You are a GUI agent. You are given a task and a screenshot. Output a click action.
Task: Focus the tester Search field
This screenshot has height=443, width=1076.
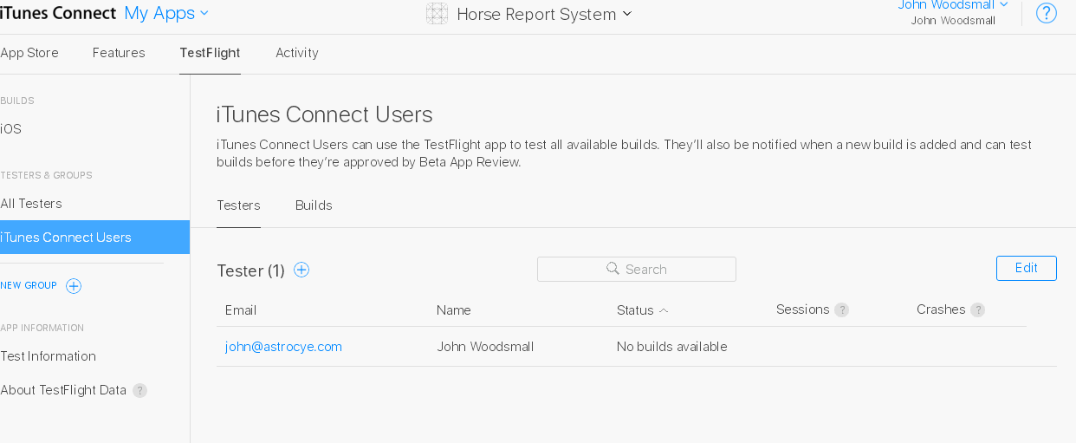[x=637, y=269]
